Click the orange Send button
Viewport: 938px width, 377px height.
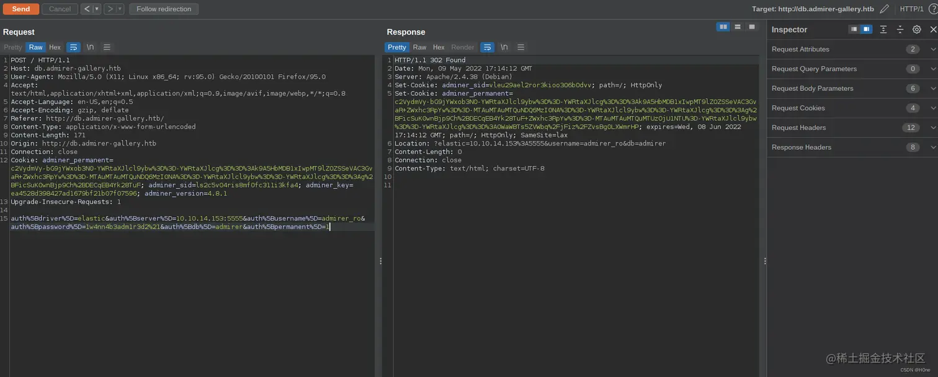(x=20, y=9)
